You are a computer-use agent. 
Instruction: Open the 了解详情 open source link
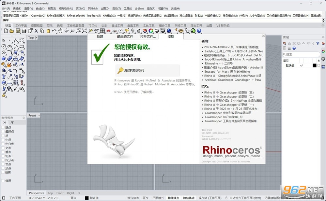click(147, 92)
